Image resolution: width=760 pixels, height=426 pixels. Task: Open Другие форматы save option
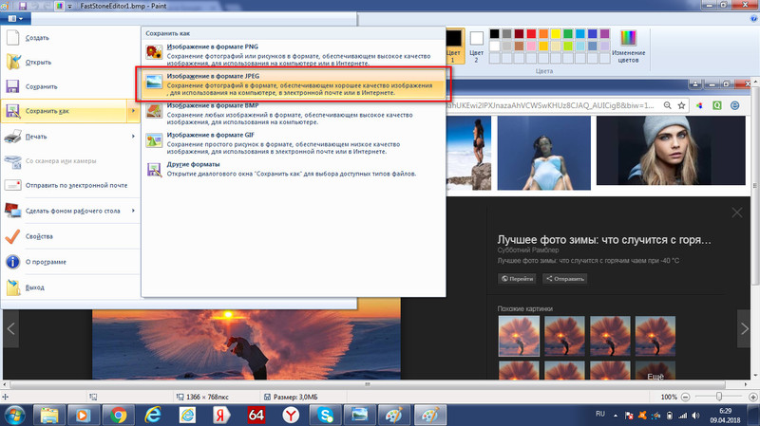(x=294, y=169)
